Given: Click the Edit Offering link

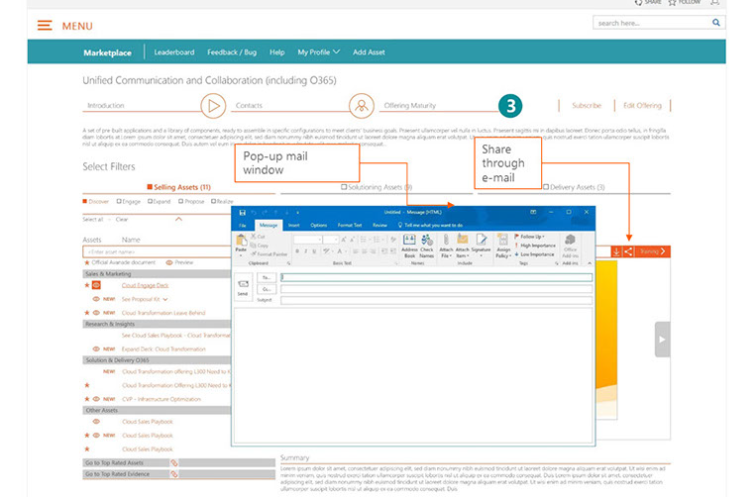Looking at the screenshot, I should pyautogui.click(x=641, y=105).
